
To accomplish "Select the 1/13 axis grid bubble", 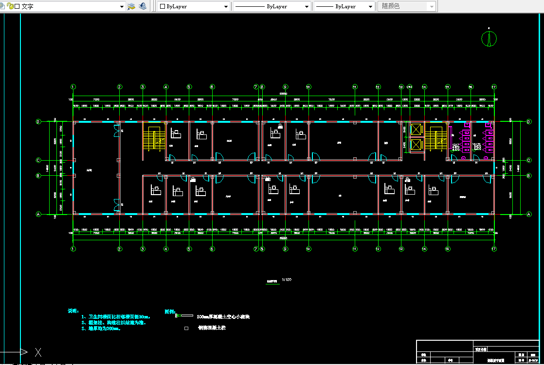I will (x=409, y=87).
